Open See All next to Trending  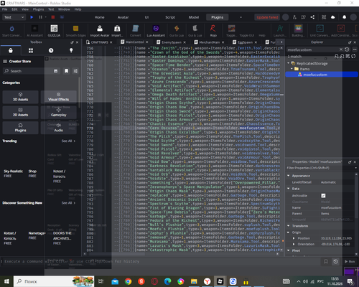tap(68, 141)
